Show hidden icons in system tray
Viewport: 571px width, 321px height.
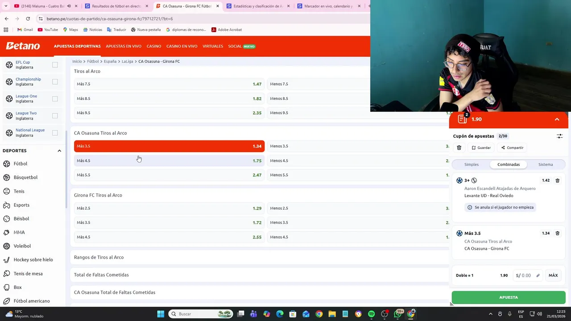tap(490, 314)
